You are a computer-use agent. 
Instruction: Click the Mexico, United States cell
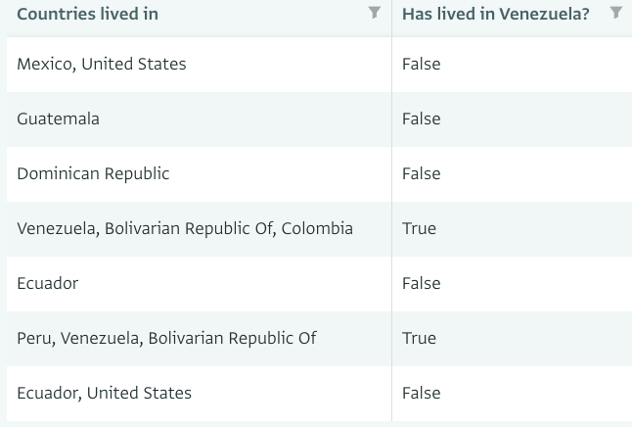200,65
